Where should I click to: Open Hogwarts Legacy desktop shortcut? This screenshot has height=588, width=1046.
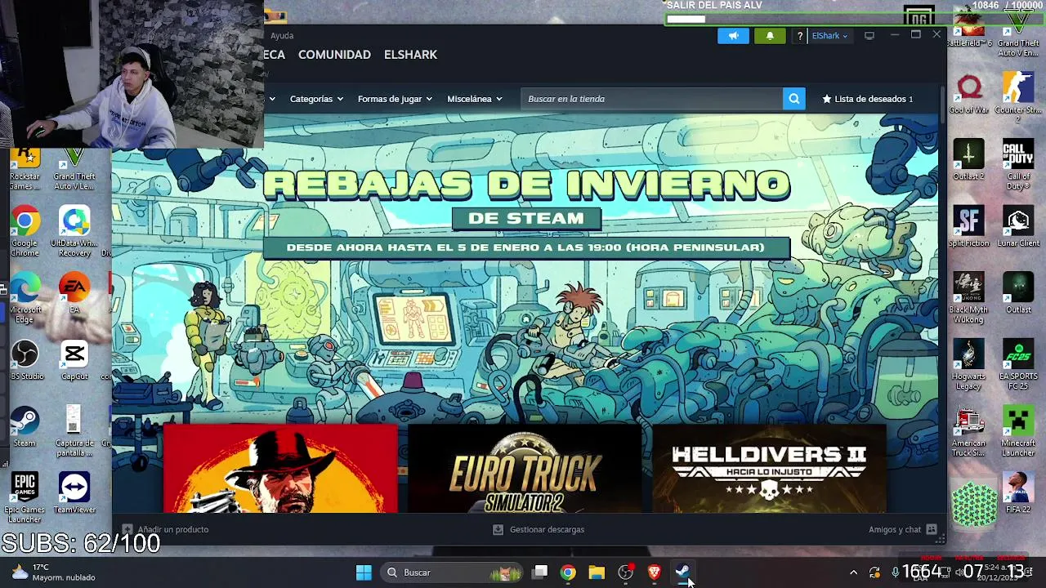[969, 364]
